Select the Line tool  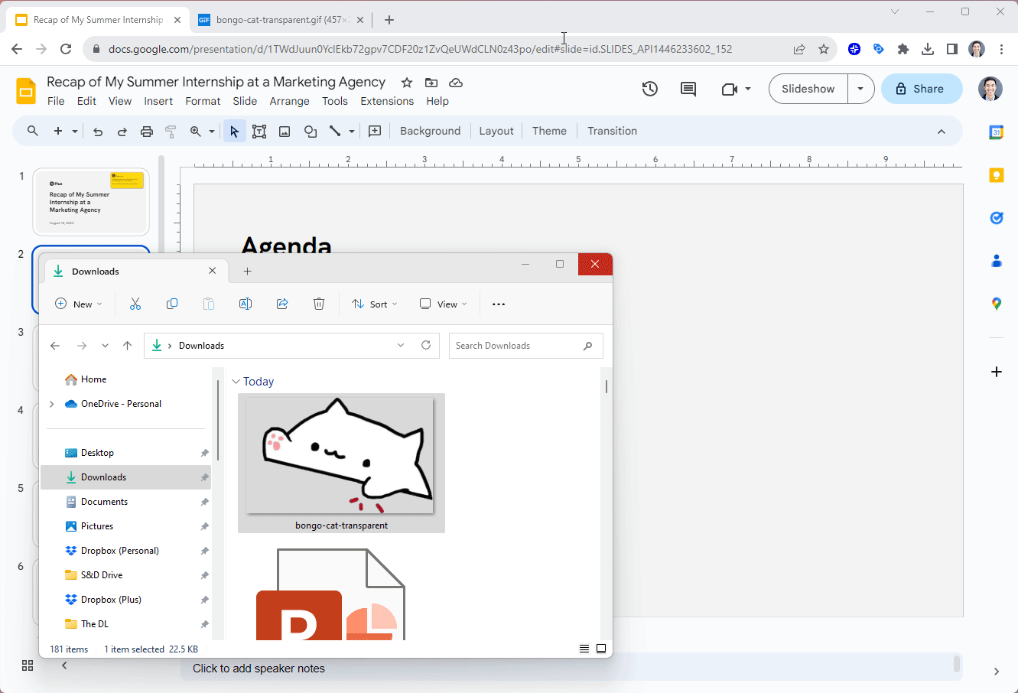click(335, 132)
